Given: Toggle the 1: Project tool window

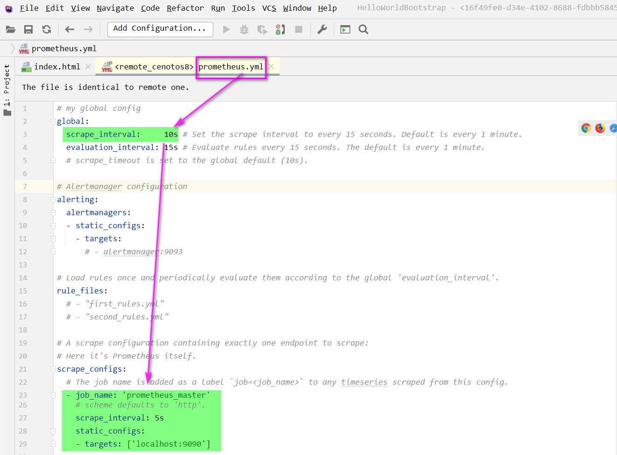Looking at the screenshot, I should [7, 90].
